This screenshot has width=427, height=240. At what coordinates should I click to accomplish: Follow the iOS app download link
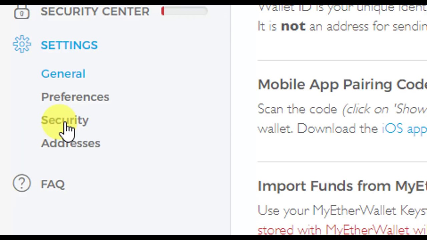(404, 129)
